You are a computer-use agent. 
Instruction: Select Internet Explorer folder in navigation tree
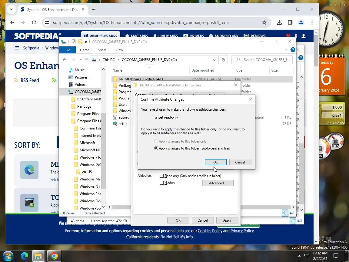(x=90, y=136)
